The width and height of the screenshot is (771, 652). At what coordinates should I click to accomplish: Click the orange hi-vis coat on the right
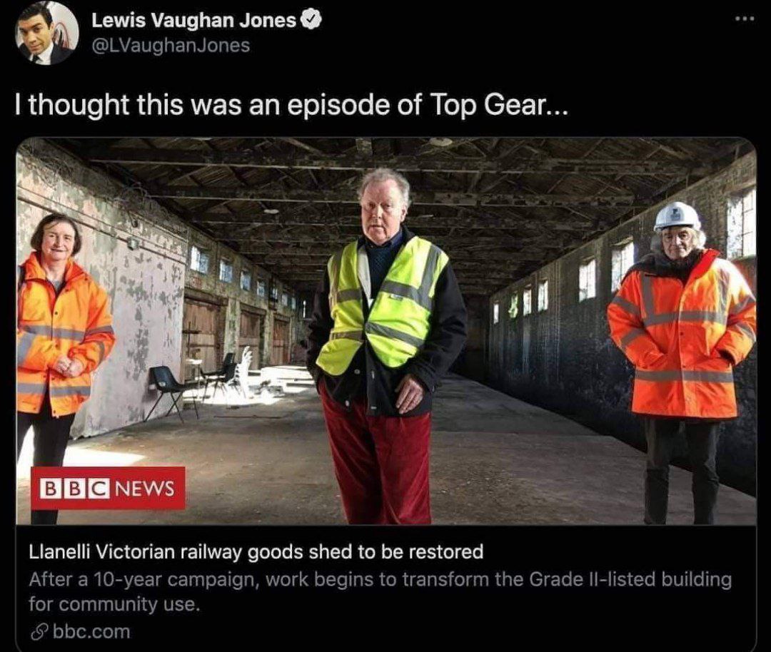(x=682, y=334)
